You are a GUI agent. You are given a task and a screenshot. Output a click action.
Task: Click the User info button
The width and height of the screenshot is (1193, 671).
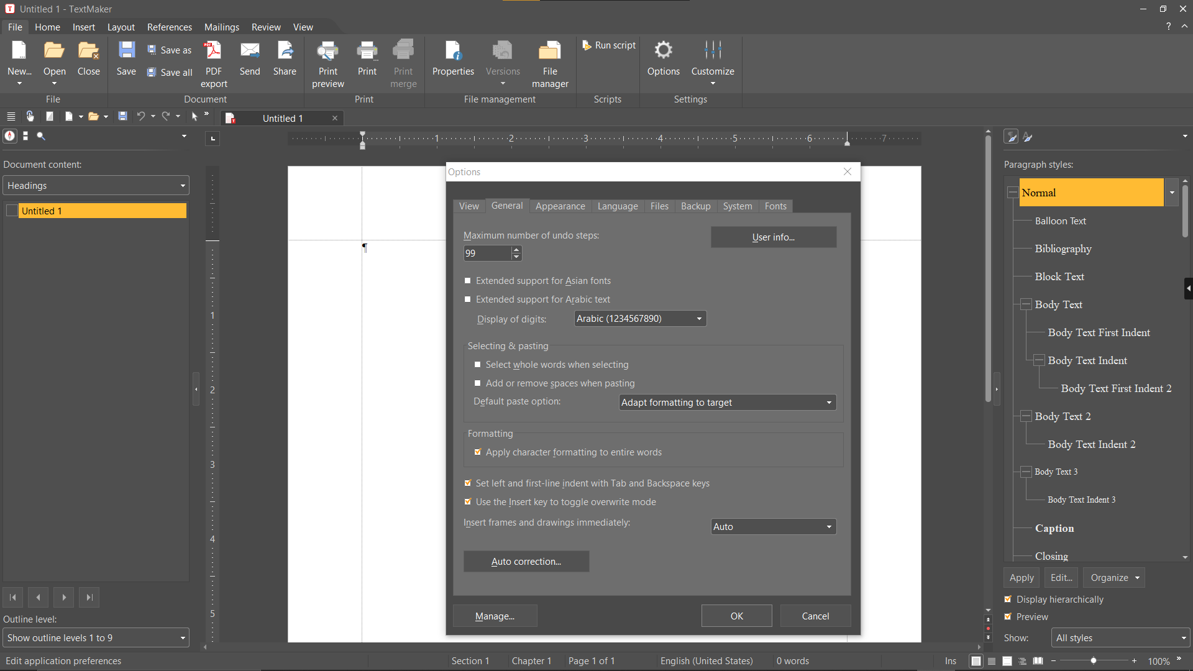tap(773, 237)
